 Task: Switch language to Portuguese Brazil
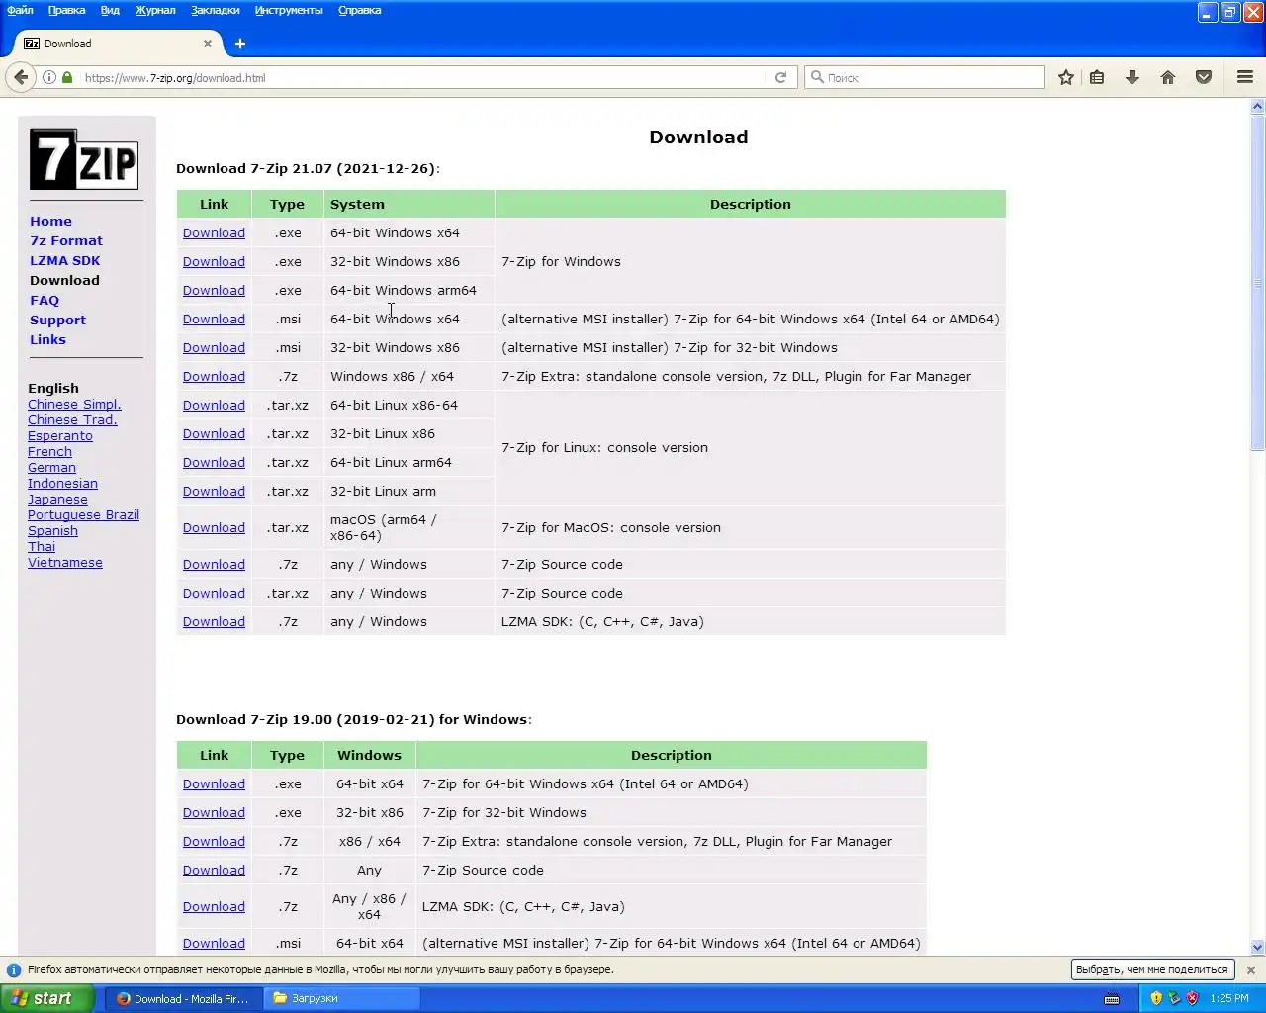pyautogui.click(x=83, y=515)
